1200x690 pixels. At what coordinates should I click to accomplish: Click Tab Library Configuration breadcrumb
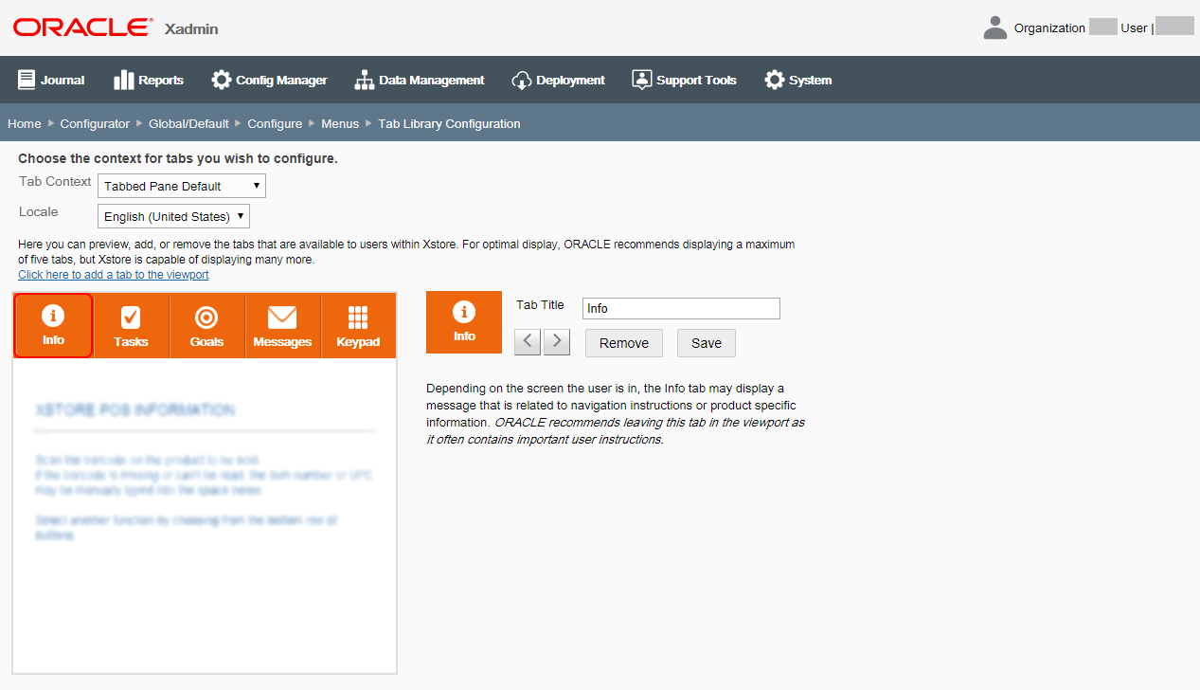click(449, 123)
